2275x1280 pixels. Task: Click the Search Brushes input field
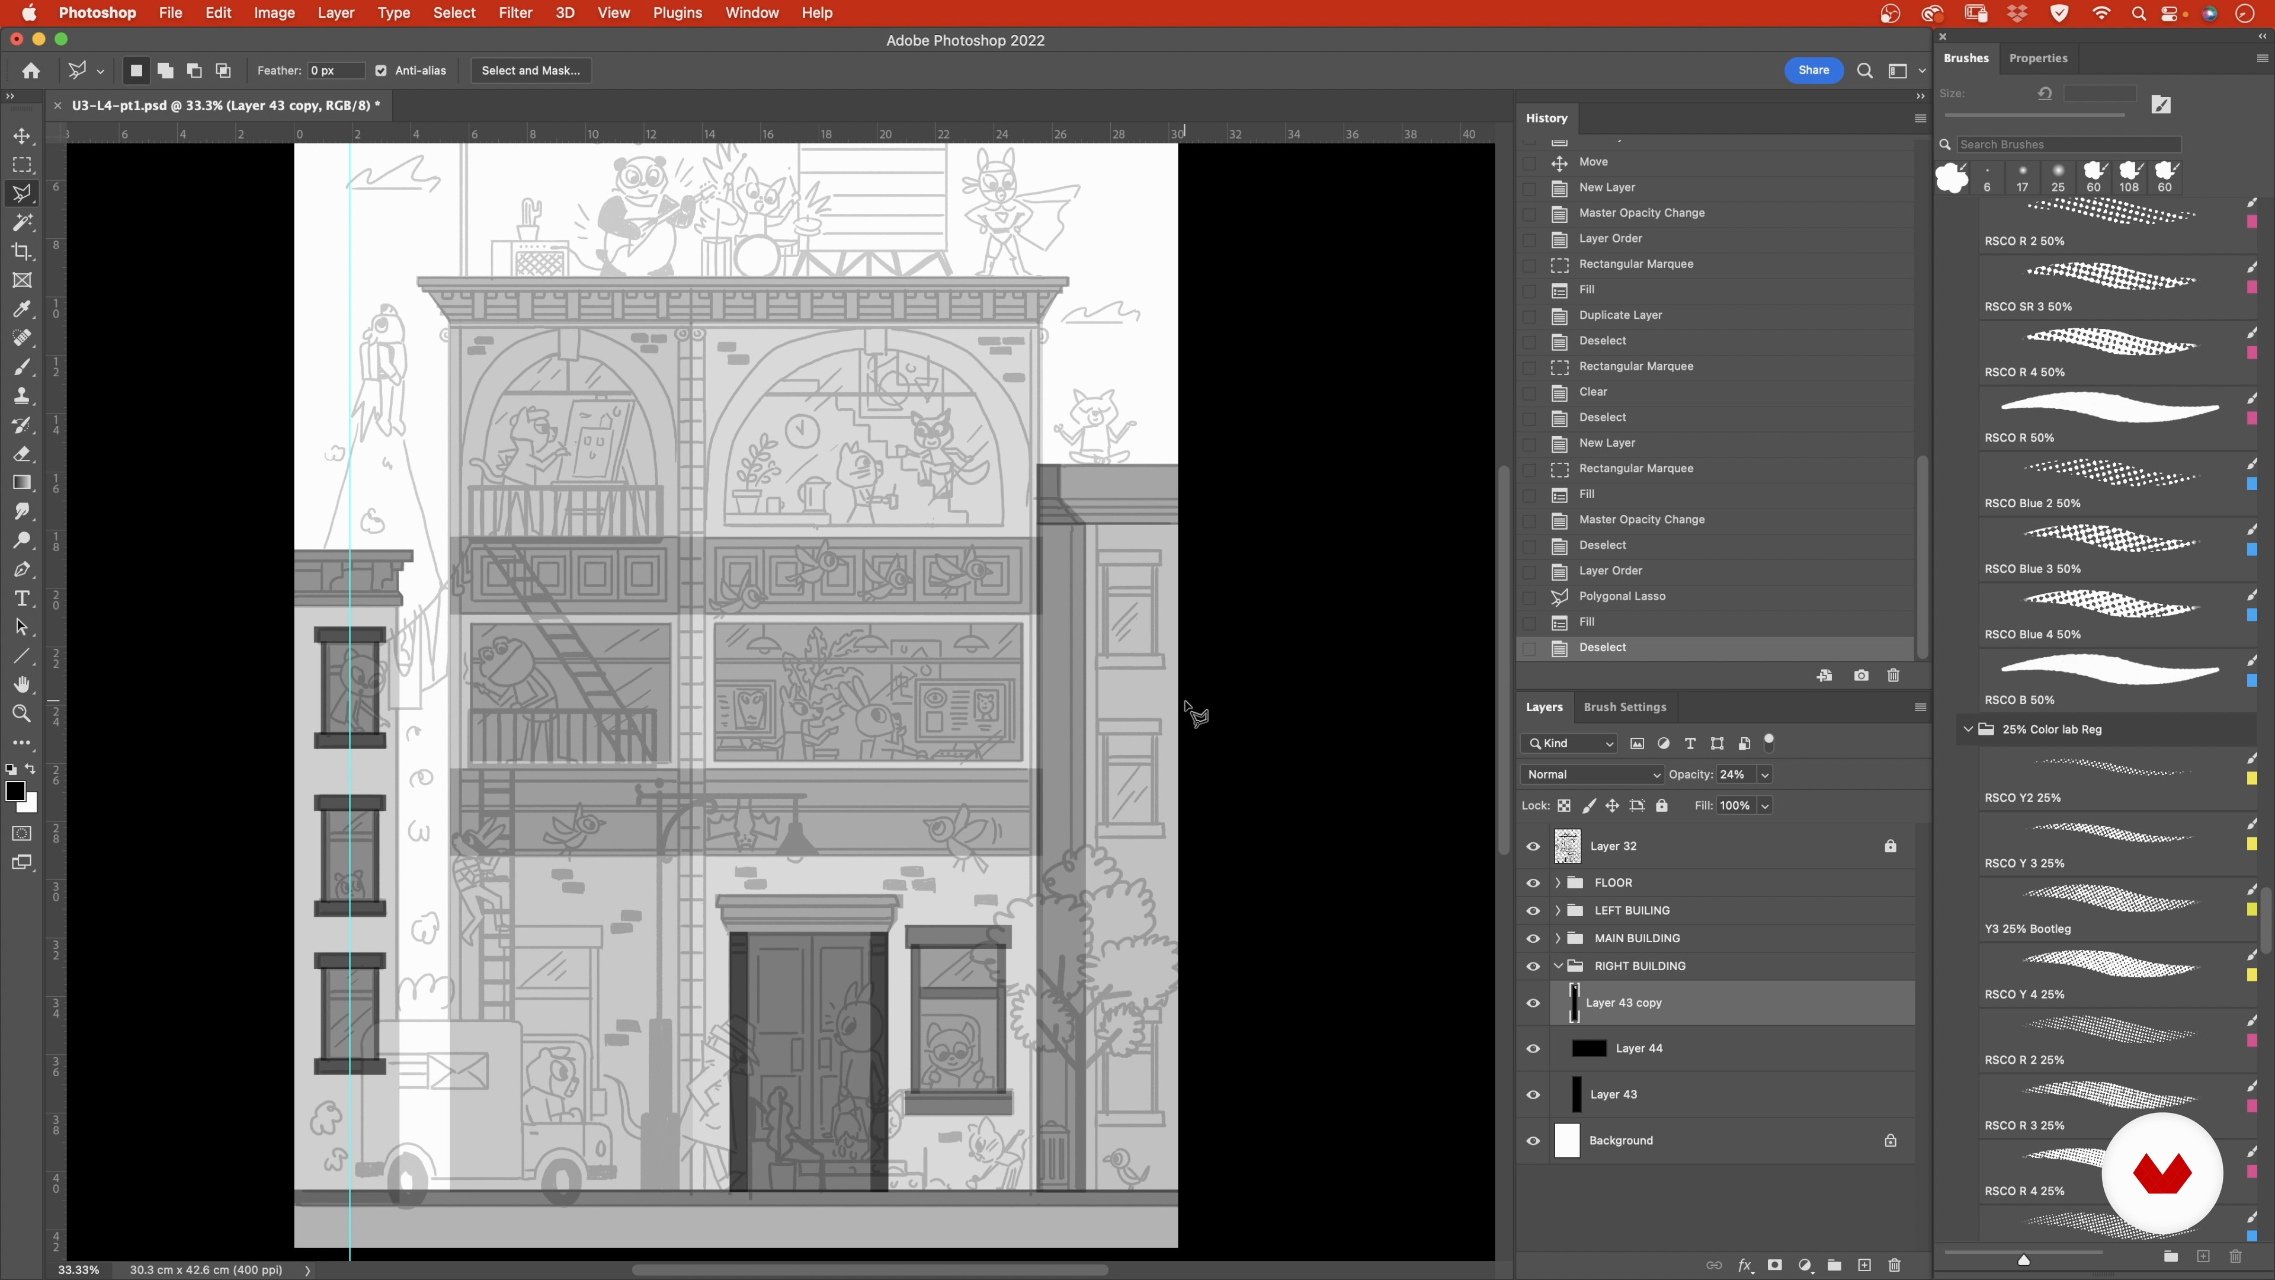(x=2068, y=145)
